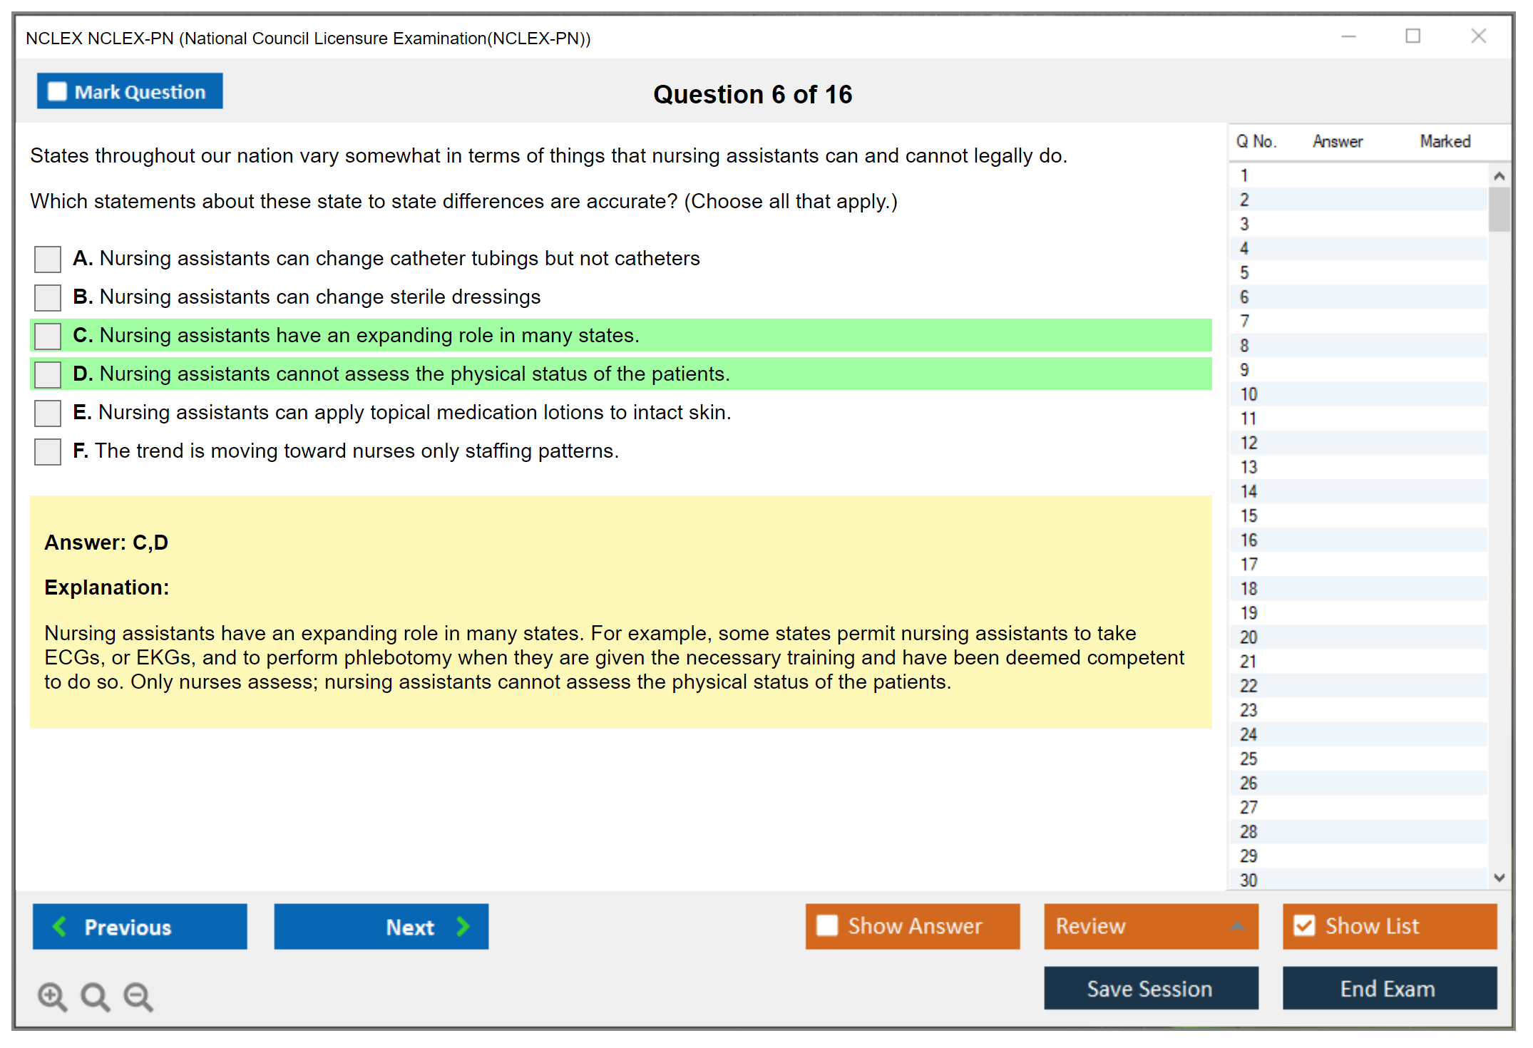1533x1048 pixels.
Task: Select question 10 in the list
Action: tap(1249, 394)
